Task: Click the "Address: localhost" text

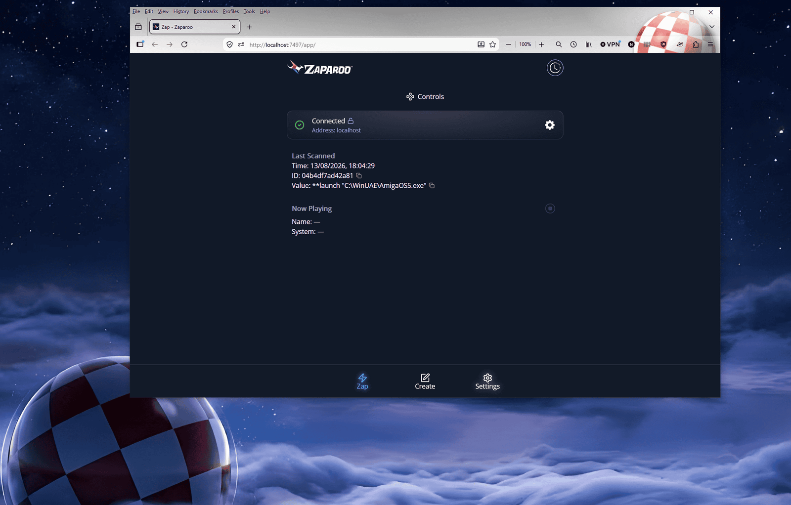Action: click(336, 130)
